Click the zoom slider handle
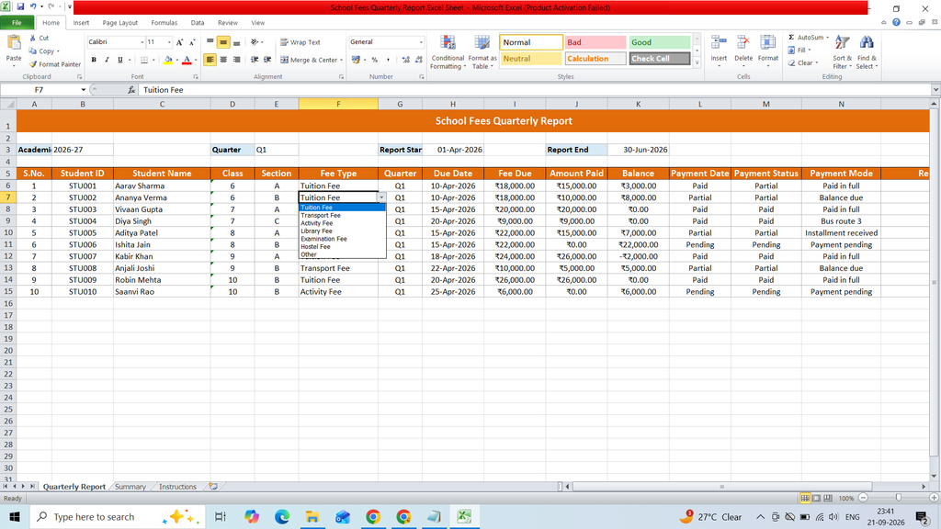This screenshot has width=941, height=529. [899, 498]
